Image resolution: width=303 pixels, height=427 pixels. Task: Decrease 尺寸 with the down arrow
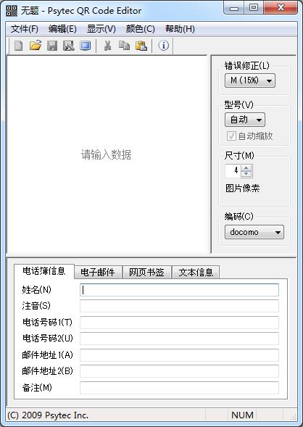pos(246,174)
